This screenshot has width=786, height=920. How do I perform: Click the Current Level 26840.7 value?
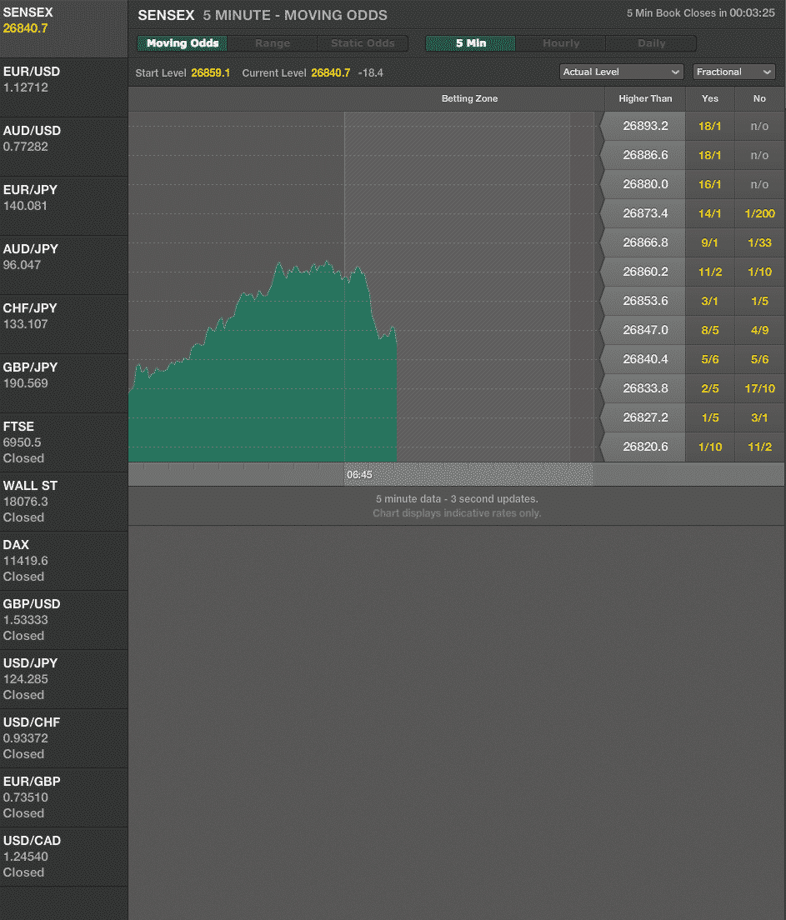330,72
